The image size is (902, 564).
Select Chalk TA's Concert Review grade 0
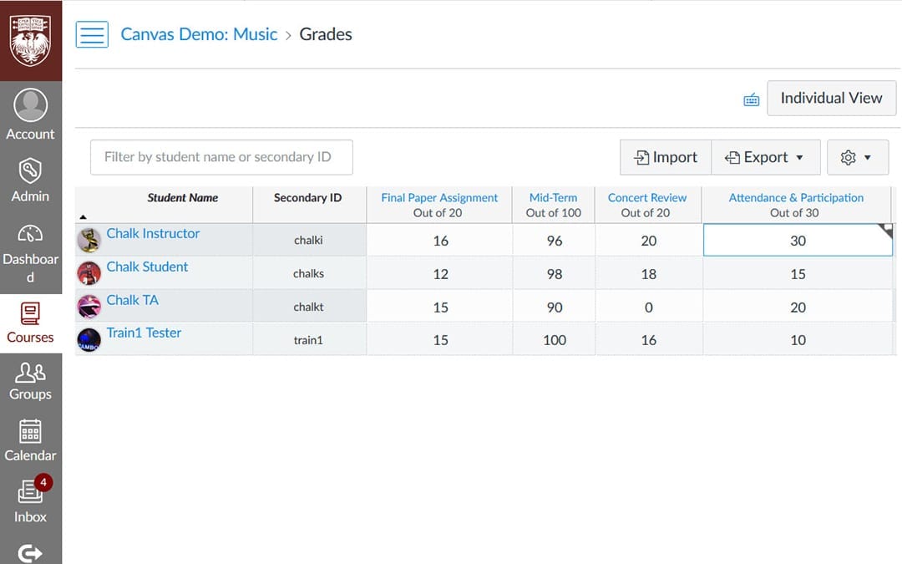click(x=649, y=307)
